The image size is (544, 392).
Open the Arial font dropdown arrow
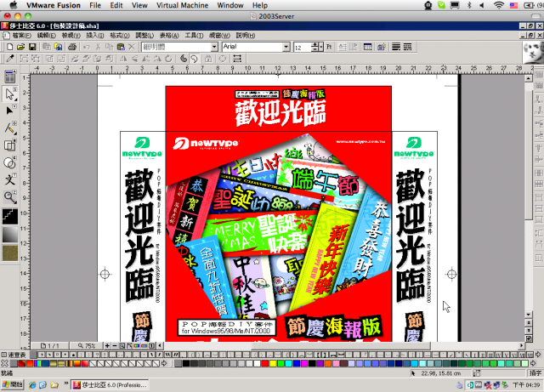pyautogui.click(x=286, y=47)
